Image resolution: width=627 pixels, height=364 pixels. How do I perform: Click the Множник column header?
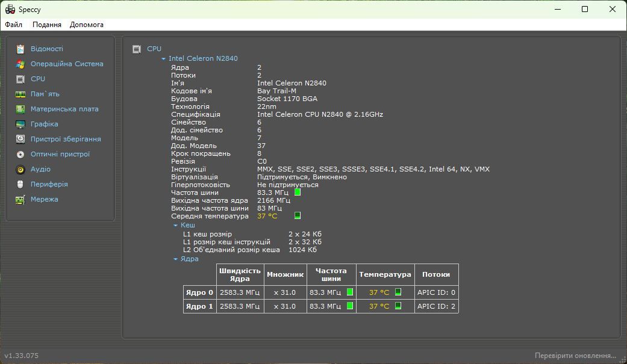coord(285,274)
